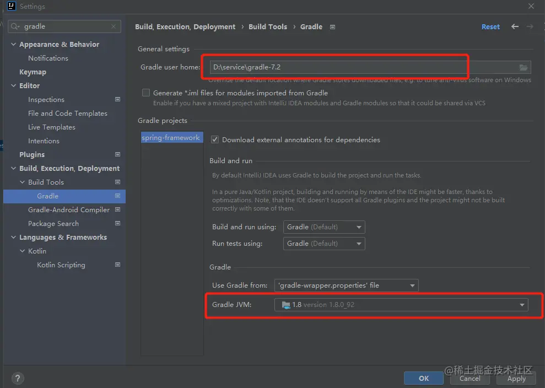Focus the settings search field
The width and height of the screenshot is (545, 388).
pyautogui.click(x=64, y=26)
